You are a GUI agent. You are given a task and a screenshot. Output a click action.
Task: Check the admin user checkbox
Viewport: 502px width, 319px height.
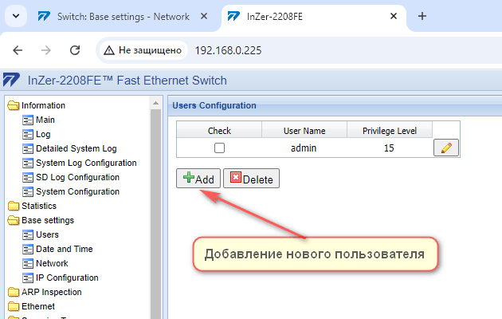point(219,148)
